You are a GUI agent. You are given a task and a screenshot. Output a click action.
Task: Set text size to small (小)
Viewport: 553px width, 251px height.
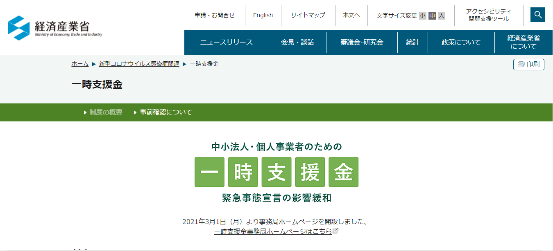click(x=422, y=16)
